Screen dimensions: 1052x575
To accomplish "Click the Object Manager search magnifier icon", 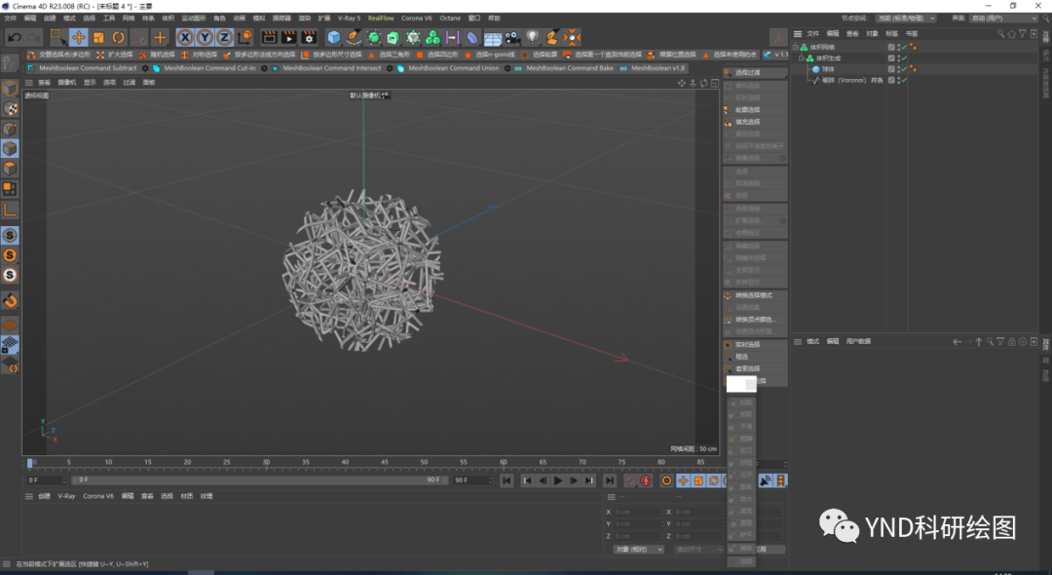I will pyautogui.click(x=1000, y=33).
